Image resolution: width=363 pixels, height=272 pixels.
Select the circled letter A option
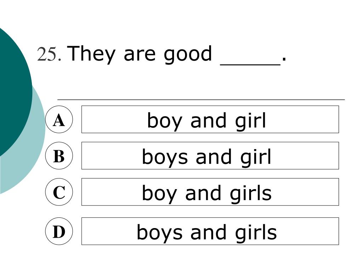59,119
